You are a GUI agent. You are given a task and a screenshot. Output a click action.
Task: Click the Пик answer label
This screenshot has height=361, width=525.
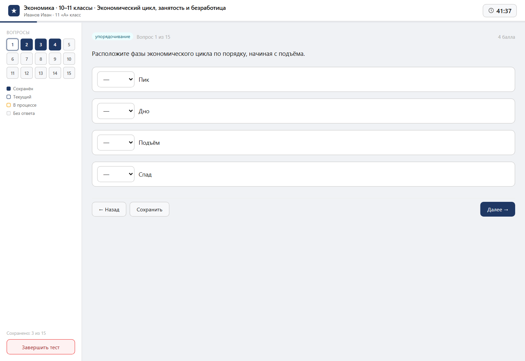click(x=144, y=80)
